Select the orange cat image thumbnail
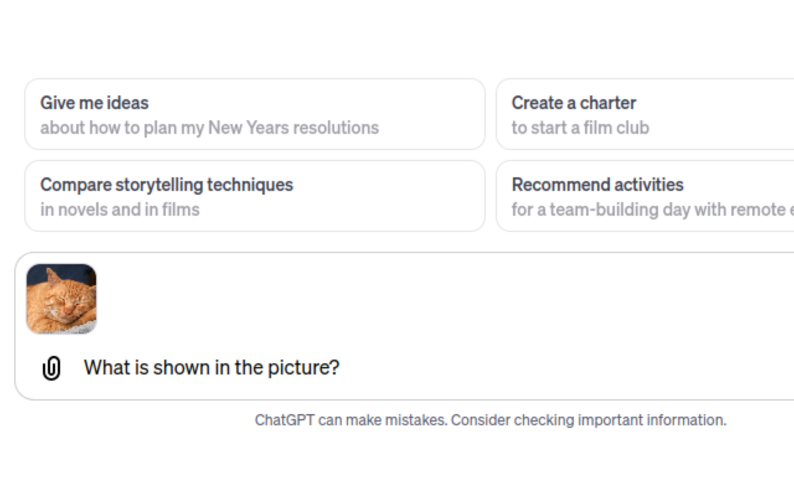 coord(61,299)
